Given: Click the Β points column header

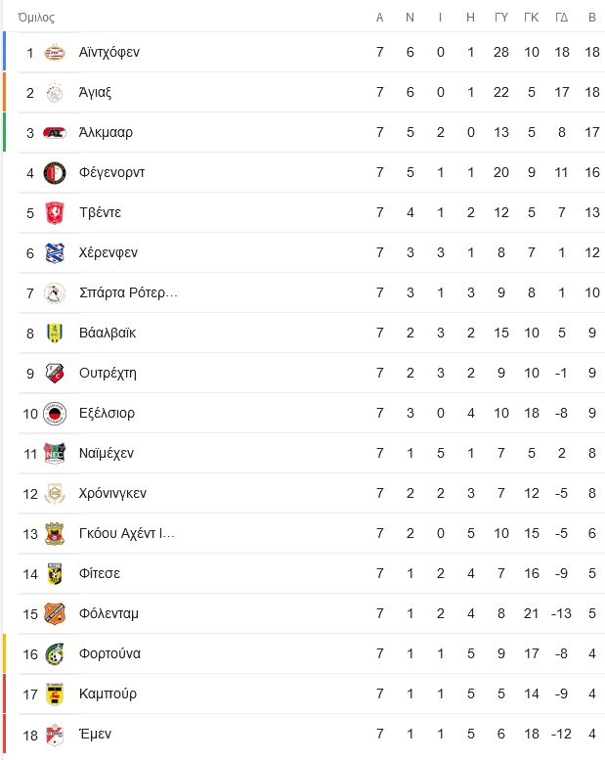Looking at the screenshot, I should point(592,18).
